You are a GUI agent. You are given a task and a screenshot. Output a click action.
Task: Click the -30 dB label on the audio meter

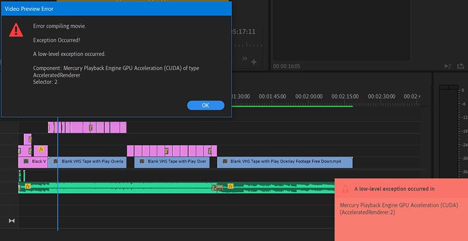(463, 159)
